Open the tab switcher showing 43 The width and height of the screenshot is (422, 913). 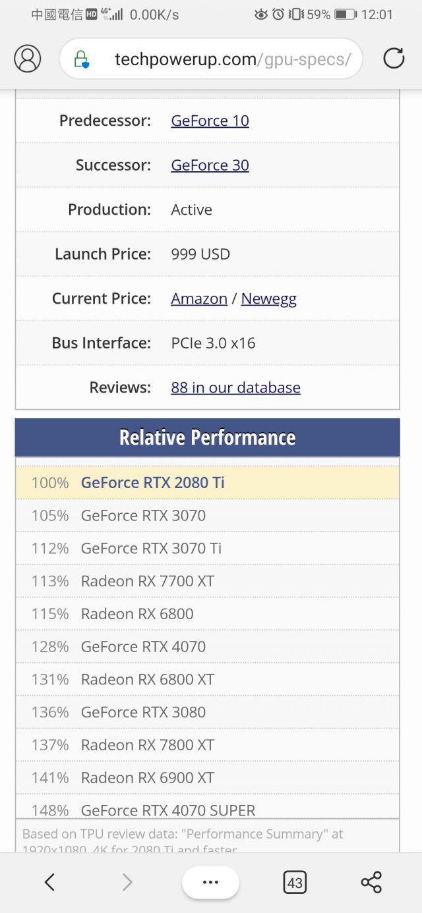tap(294, 882)
